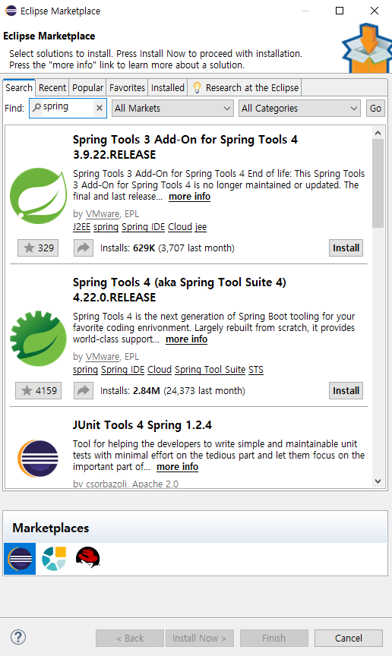
Task: Click the Back button
Action: [x=130, y=638]
